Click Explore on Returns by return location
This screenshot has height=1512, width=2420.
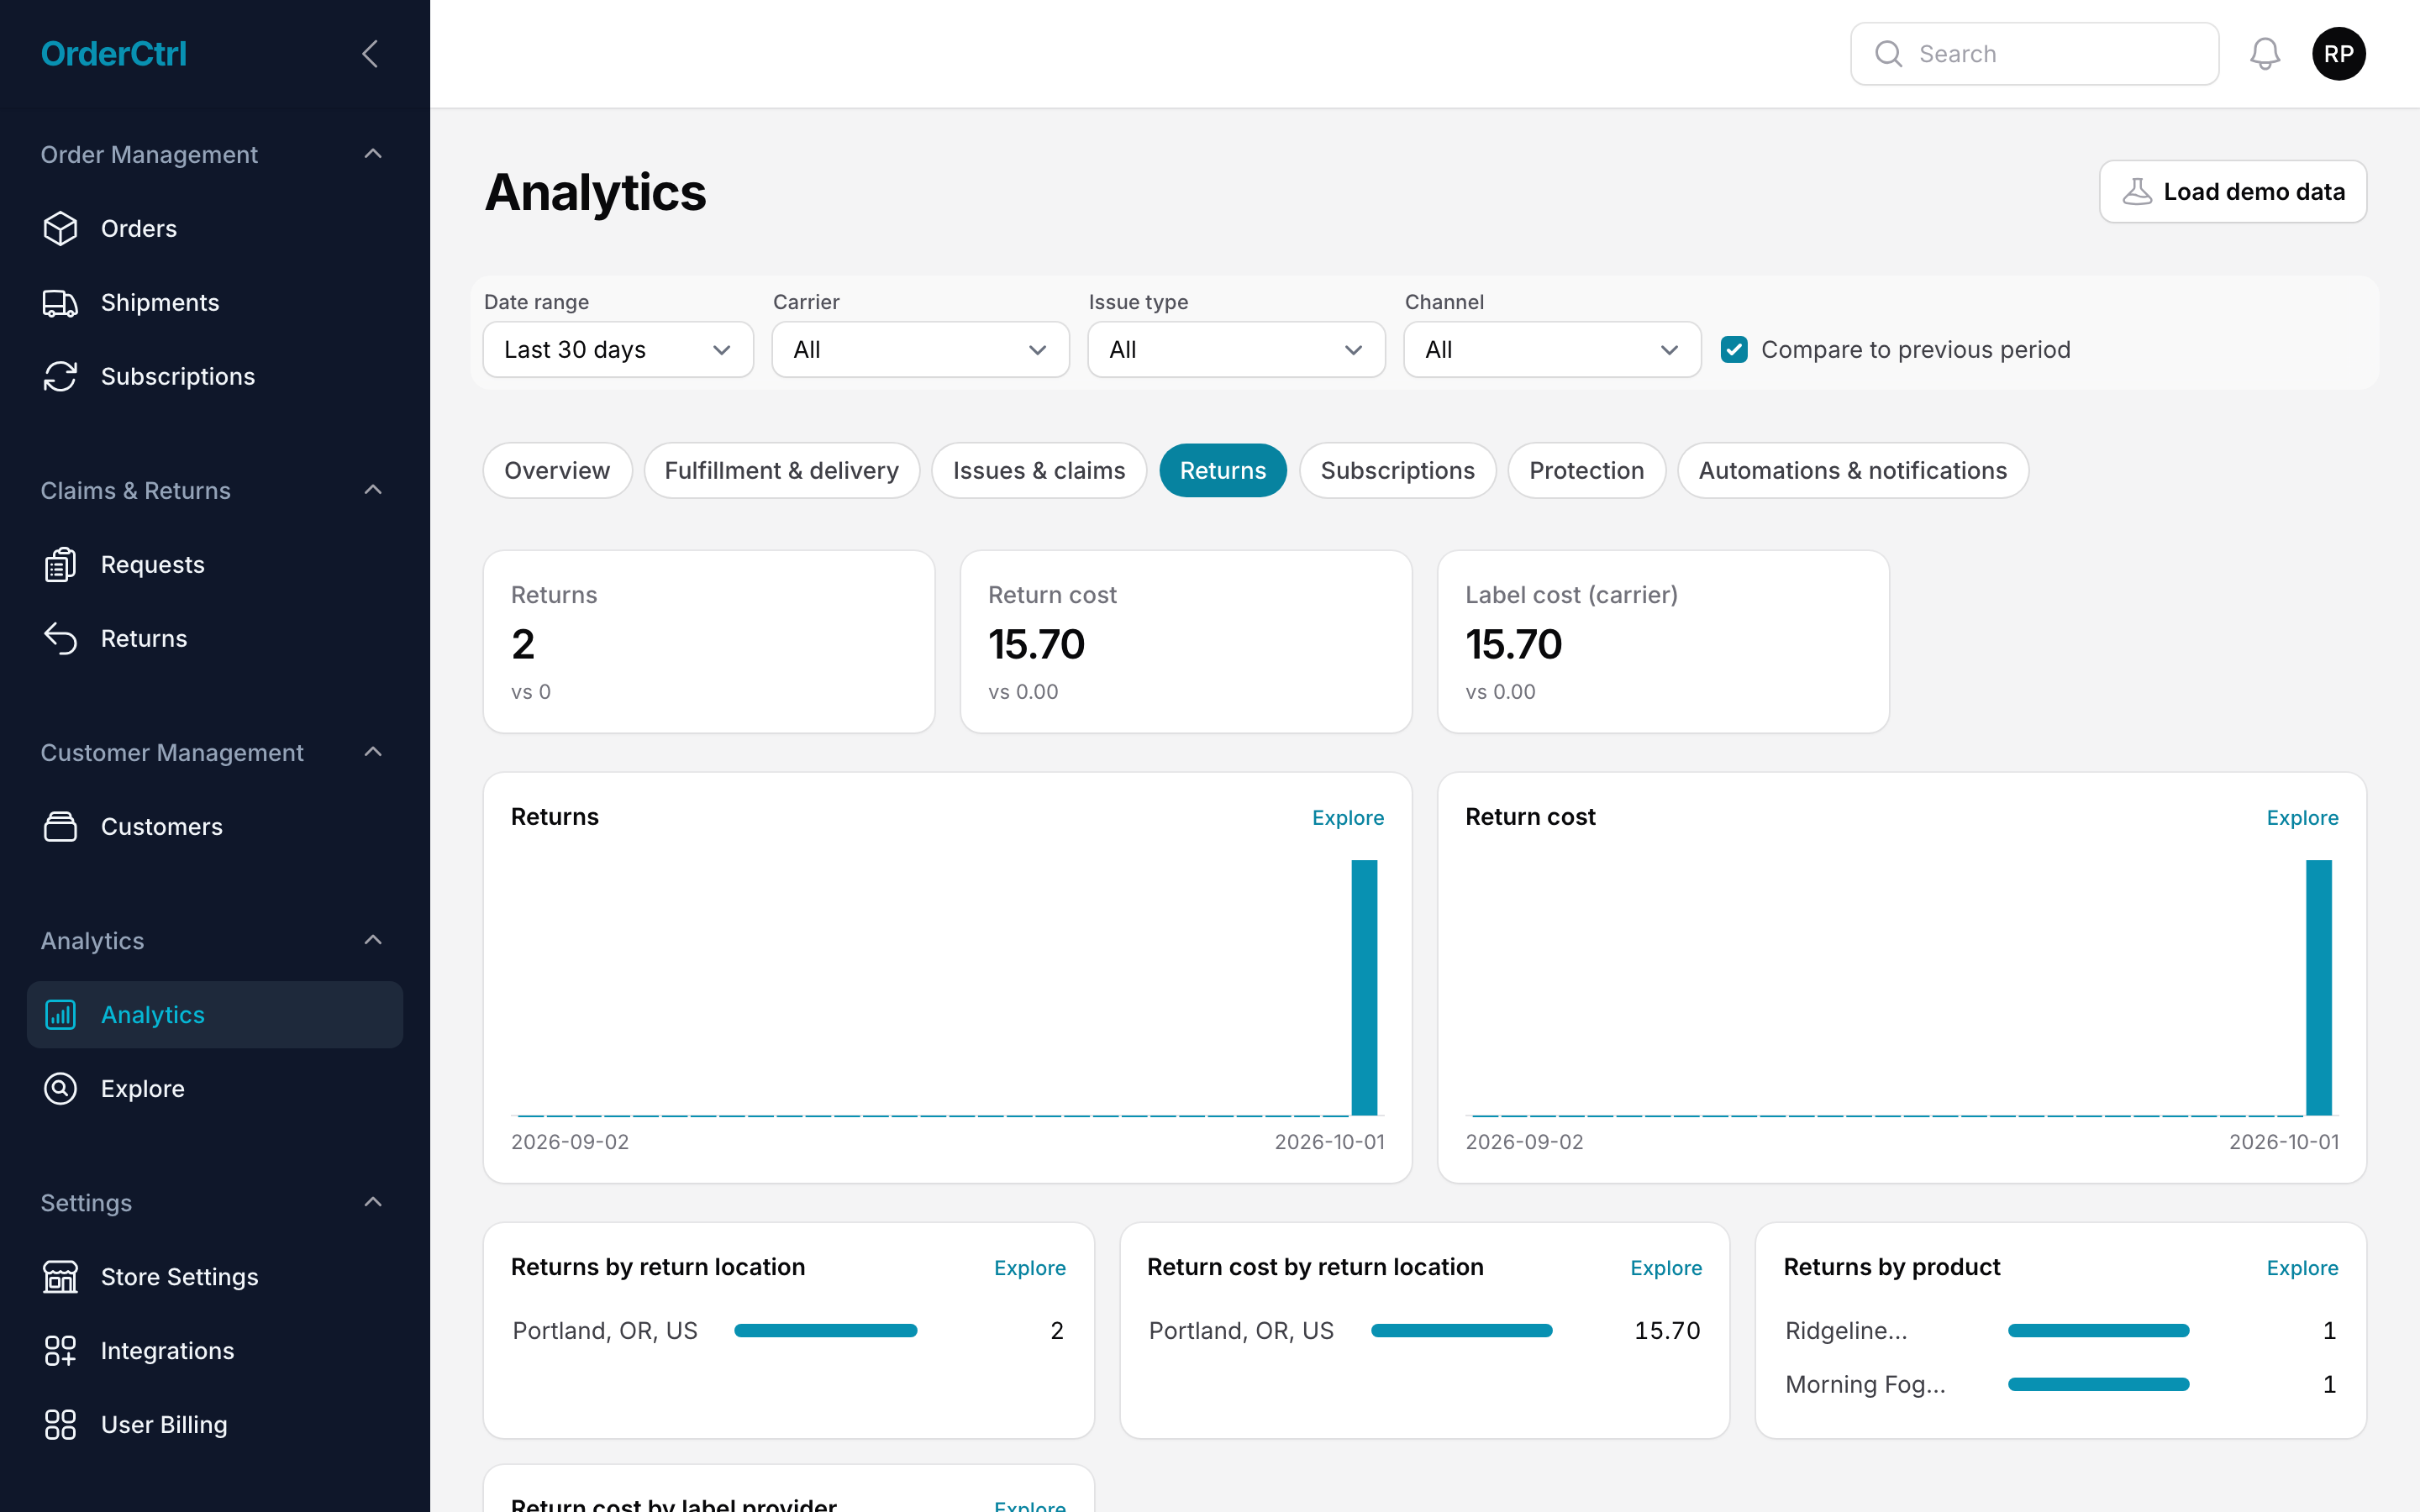1029,1268
